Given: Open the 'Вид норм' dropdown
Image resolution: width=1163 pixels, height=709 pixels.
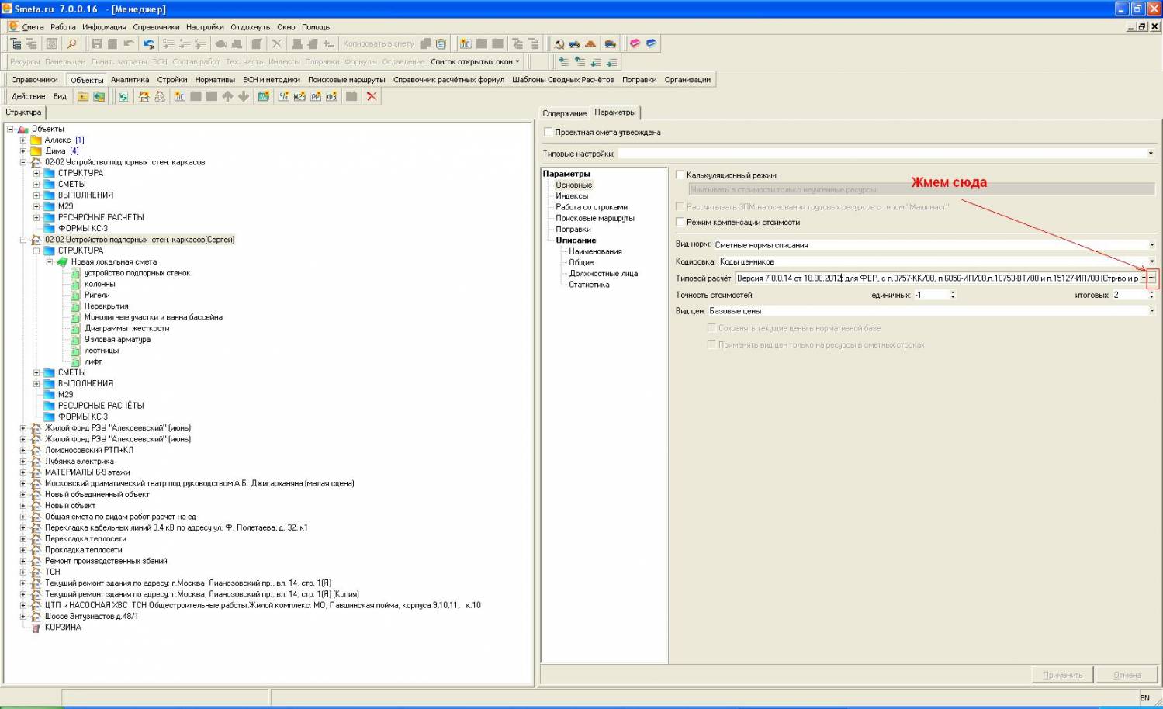Looking at the screenshot, I should pos(1151,245).
